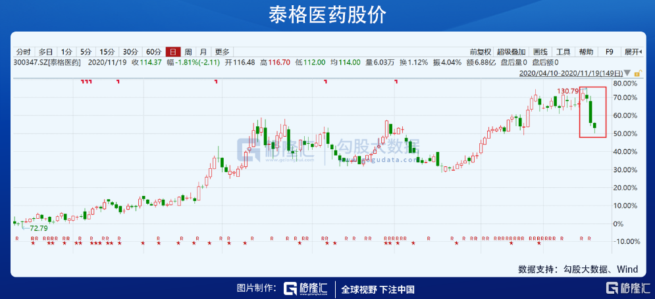
Task: Click the 80.00% axis label
Action: pyautogui.click(x=625, y=83)
